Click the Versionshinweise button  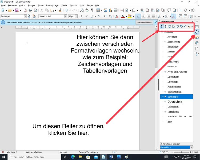point(144,22)
